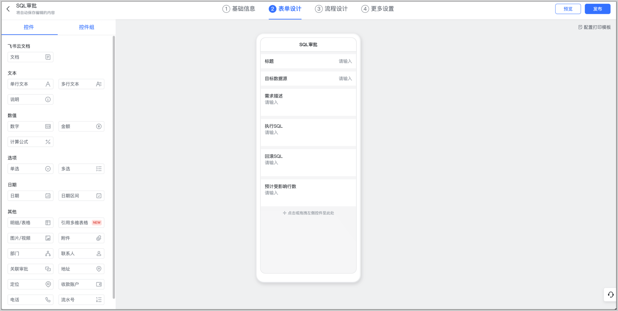Open the 更多设置 step

[x=377, y=9]
